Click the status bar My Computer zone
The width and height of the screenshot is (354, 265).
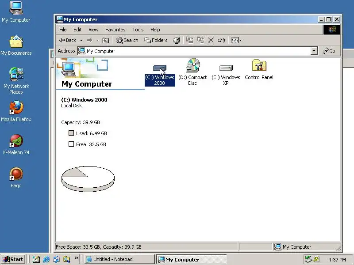pyautogui.click(x=307, y=247)
